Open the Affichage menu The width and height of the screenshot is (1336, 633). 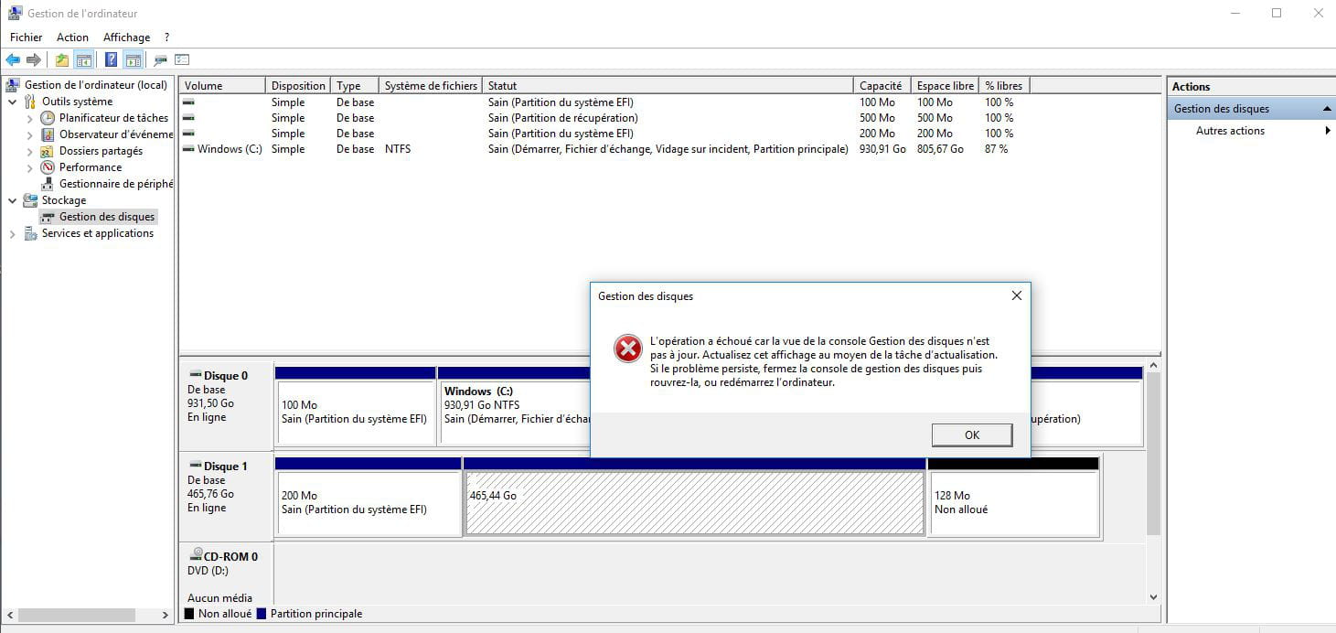pyautogui.click(x=126, y=38)
